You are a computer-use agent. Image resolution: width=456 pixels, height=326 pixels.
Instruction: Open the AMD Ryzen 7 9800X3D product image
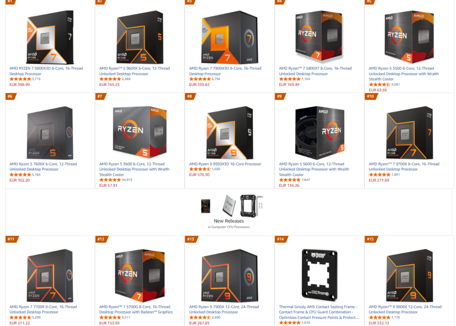50,37
